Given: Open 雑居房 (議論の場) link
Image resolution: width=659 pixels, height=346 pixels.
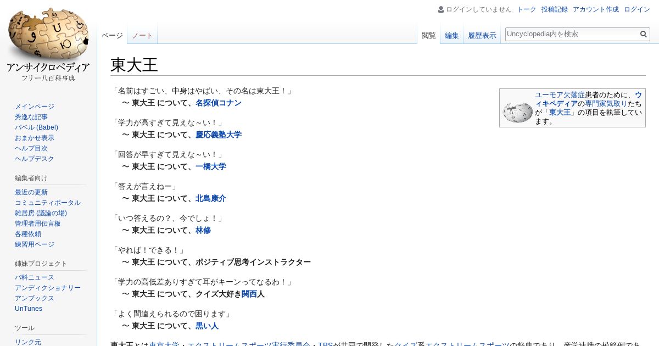Looking at the screenshot, I should (41, 213).
